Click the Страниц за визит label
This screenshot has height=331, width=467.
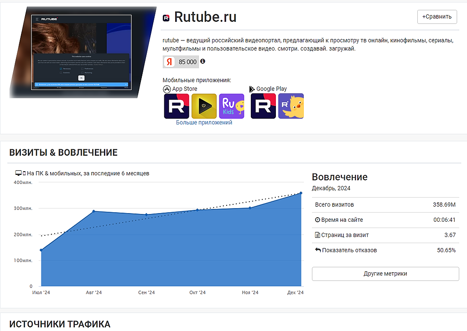point(345,235)
